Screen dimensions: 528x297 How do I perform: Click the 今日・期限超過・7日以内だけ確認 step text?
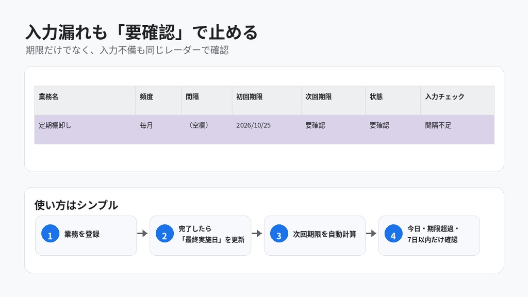pyautogui.click(x=433, y=234)
